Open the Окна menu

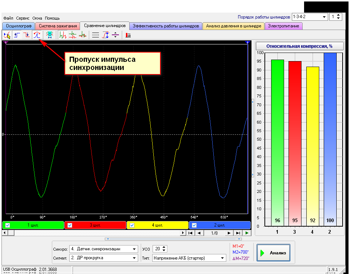click(x=37, y=18)
